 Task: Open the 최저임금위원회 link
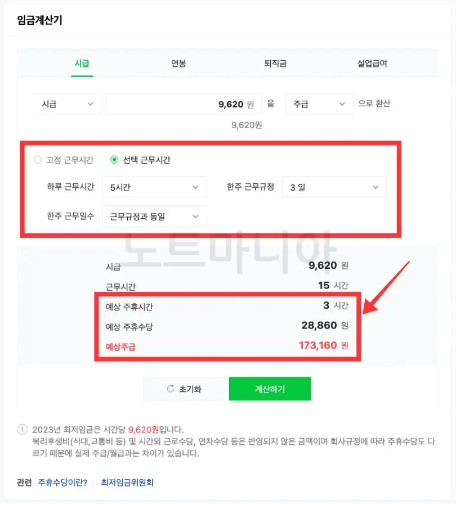[x=127, y=482]
